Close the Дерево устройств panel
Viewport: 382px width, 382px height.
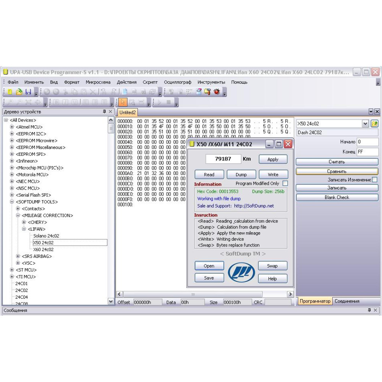click(x=110, y=112)
